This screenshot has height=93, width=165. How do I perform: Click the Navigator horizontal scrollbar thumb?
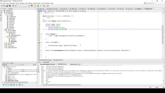[16, 82]
